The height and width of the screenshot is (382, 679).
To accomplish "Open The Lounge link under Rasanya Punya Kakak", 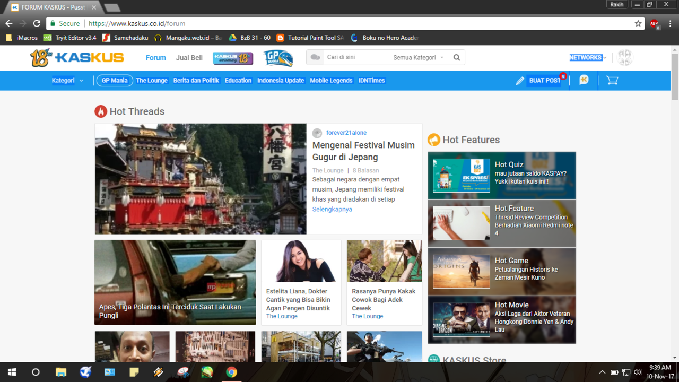I will click(x=368, y=316).
